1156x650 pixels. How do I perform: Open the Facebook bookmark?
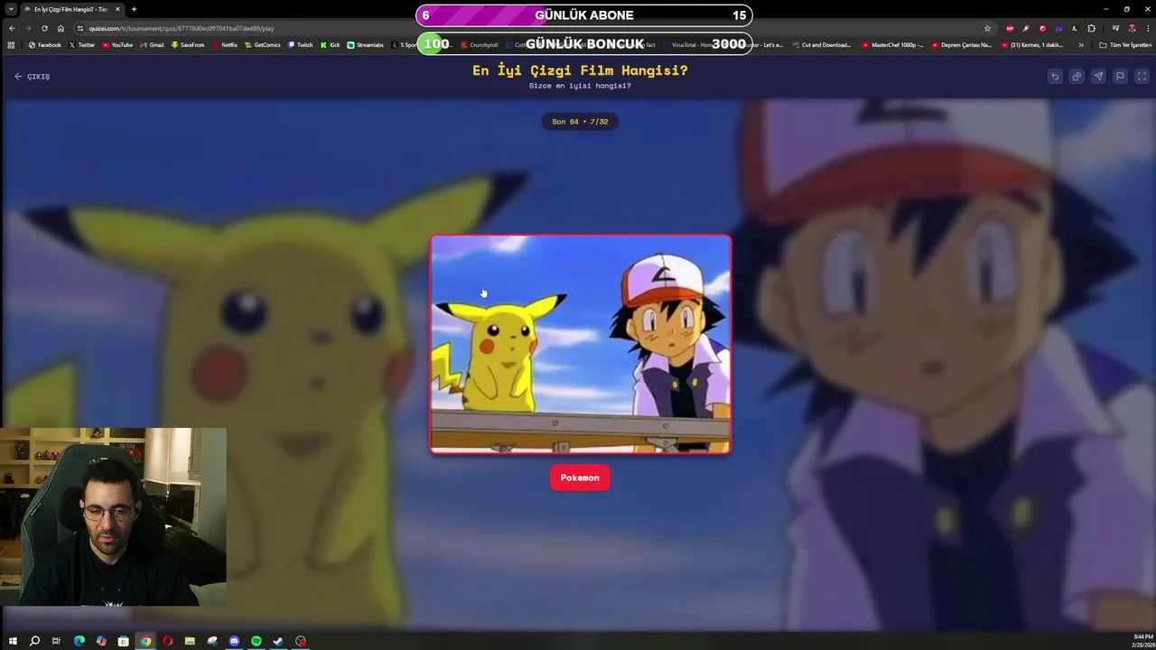45,44
